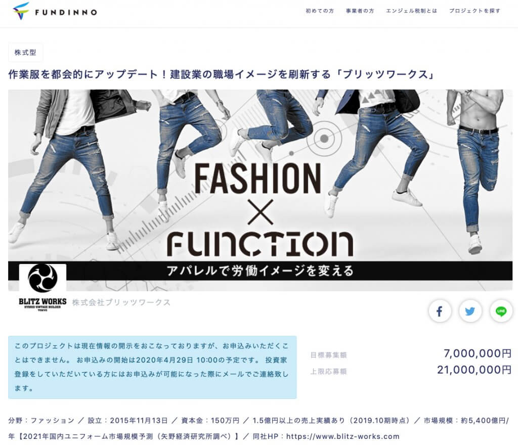Viewport: 518px width, 448px height.
Task: Click the blue application notice box
Action: coord(152,367)
